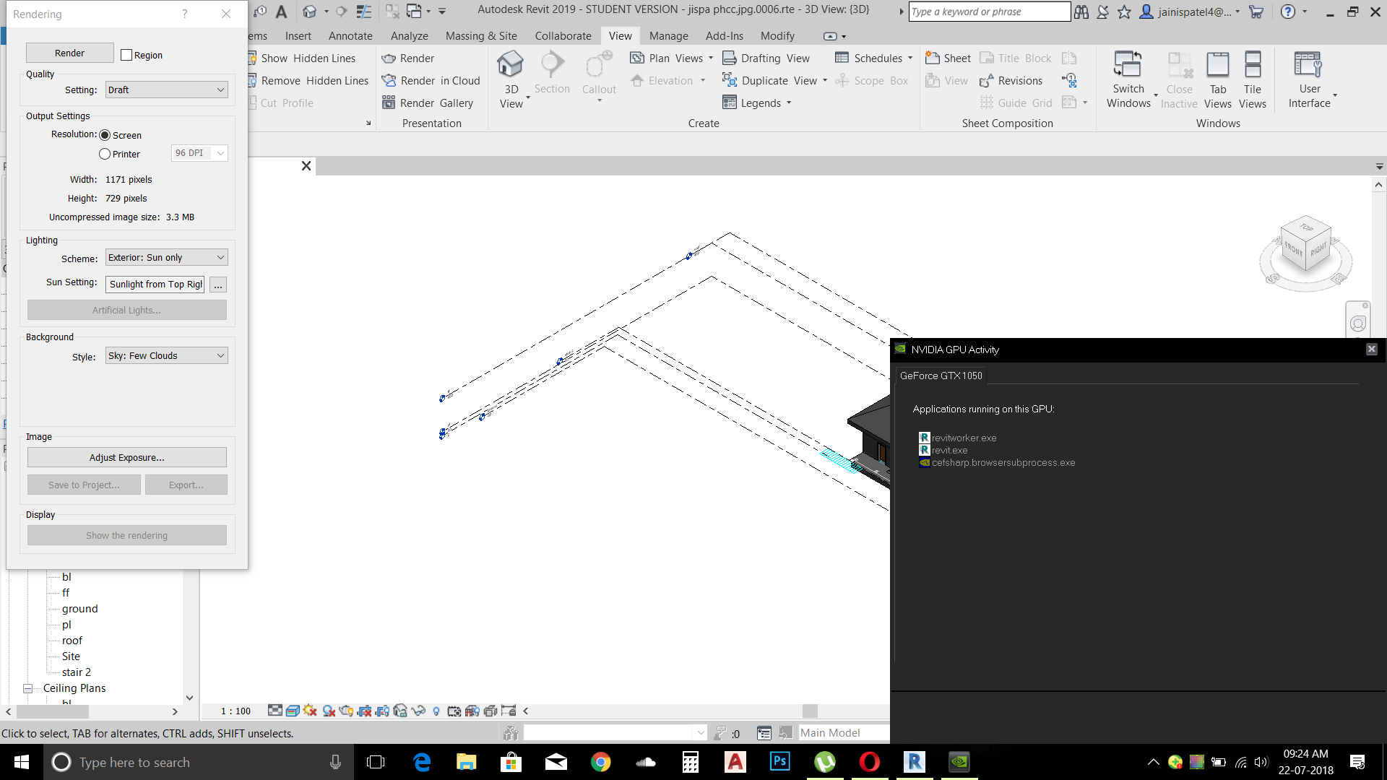Click Switch Windows icon

[1128, 65]
